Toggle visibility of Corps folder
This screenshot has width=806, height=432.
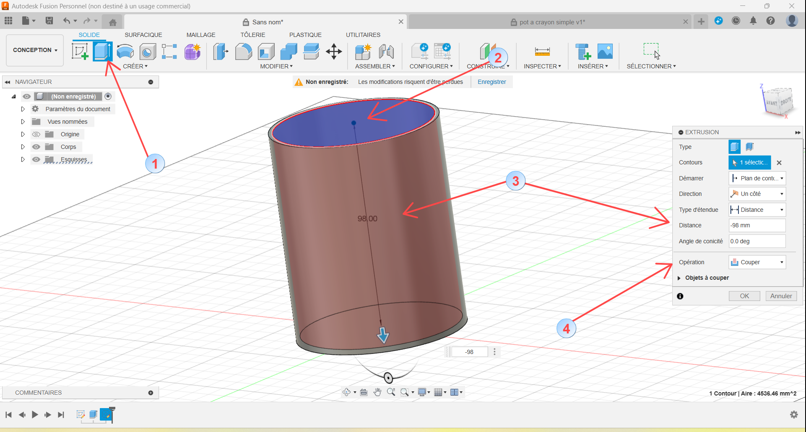tap(36, 147)
